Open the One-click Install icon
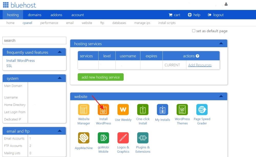 pyautogui.click(x=143, y=110)
